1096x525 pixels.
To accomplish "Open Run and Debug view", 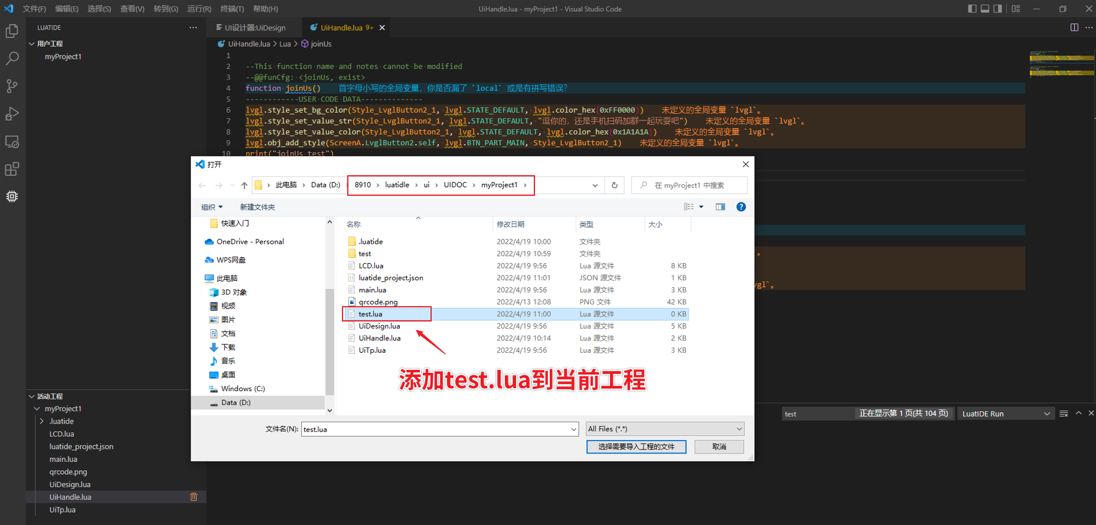I will (12, 114).
